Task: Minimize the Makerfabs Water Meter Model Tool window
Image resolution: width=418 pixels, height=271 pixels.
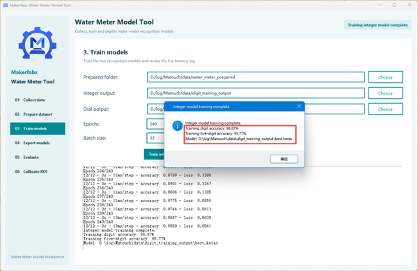Action: [x=380, y=5]
